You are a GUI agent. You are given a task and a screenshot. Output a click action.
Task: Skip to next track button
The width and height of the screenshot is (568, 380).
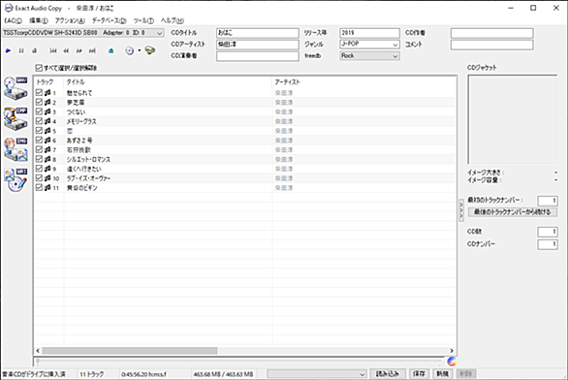click(x=92, y=50)
